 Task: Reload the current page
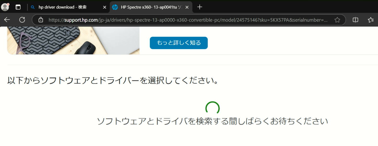(x=22, y=20)
